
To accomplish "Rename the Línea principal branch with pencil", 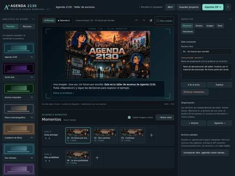I will (46, 138).
